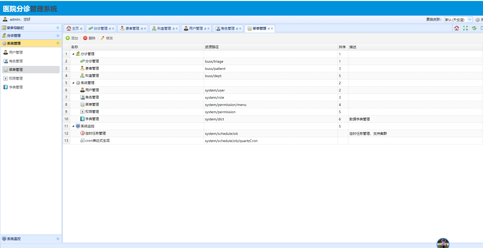
Task: Click the 修改 button label
Action: tap(109, 38)
